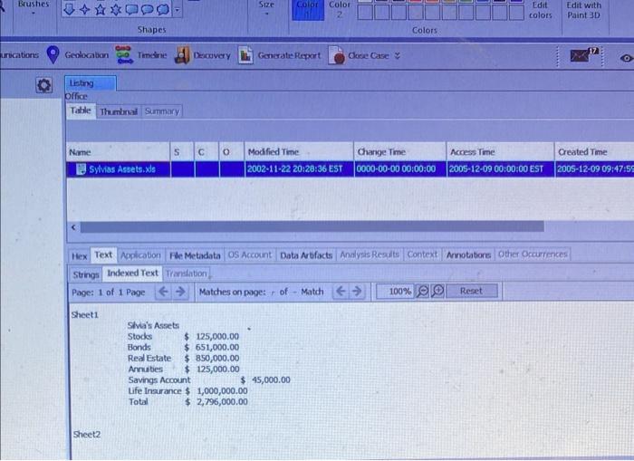
Task: Open the Geolocation map view
Action: pos(77,55)
